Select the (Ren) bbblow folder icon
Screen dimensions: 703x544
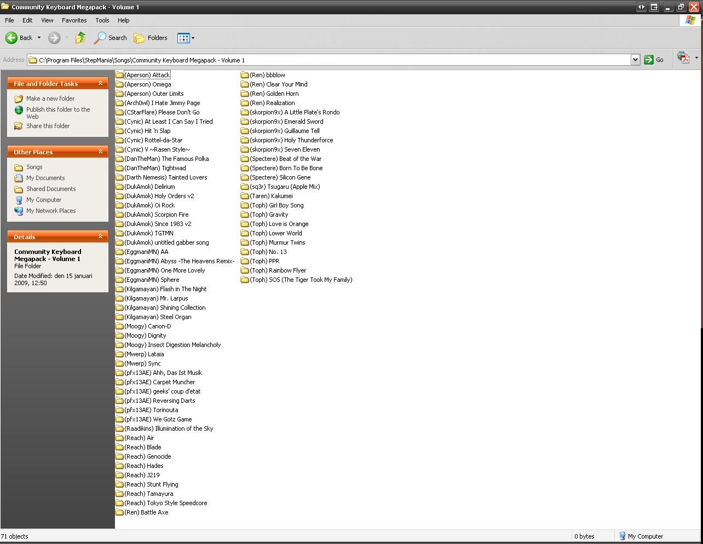(245, 75)
